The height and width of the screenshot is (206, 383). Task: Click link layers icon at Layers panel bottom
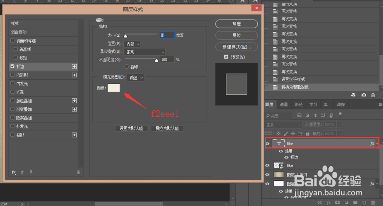coord(320,203)
